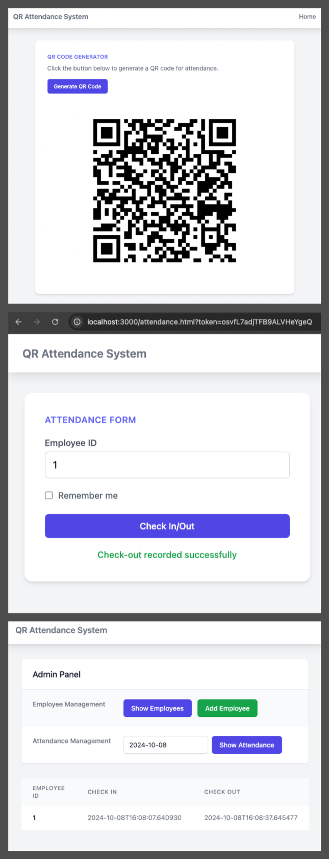This screenshot has width=329, height=859.
Task: Open the attendance date field 2024-10-08
Action: point(166,745)
